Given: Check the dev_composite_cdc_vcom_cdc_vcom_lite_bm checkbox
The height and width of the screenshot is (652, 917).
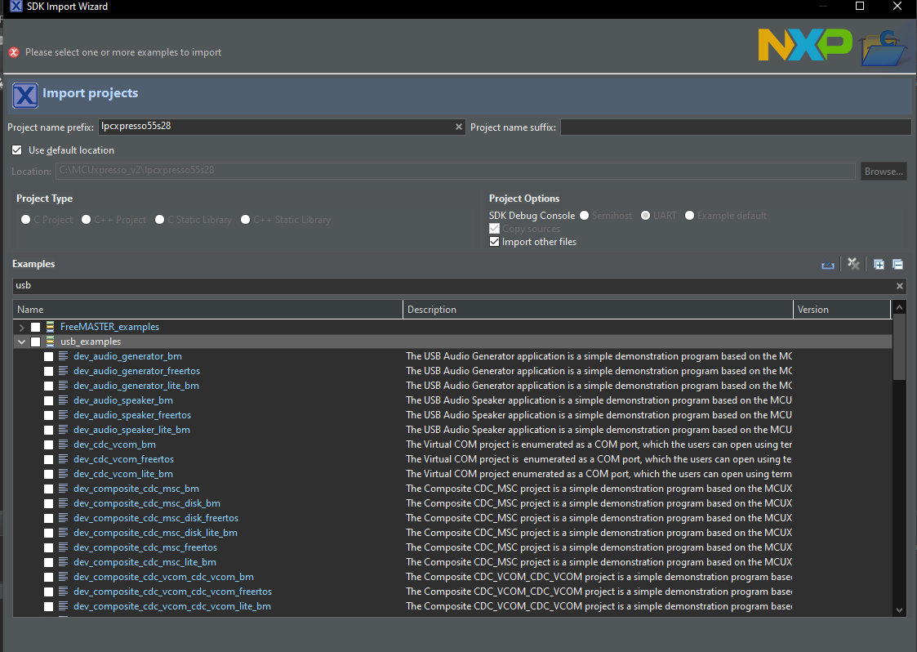Looking at the screenshot, I should click(x=48, y=606).
